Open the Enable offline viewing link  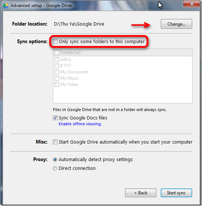80,124
